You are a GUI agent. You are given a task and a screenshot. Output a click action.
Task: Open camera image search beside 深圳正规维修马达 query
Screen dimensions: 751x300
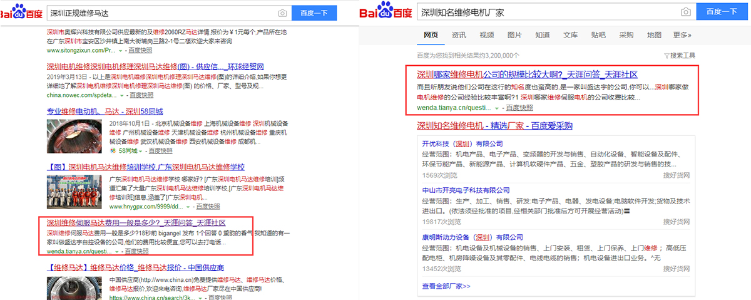[283, 13]
